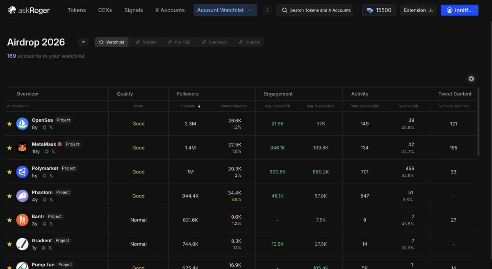Expand the Account Watchlist dropdown

225,10
